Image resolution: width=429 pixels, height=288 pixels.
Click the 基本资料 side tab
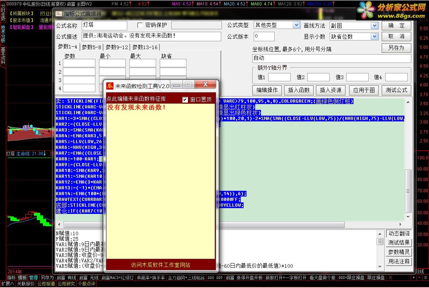[3, 56]
